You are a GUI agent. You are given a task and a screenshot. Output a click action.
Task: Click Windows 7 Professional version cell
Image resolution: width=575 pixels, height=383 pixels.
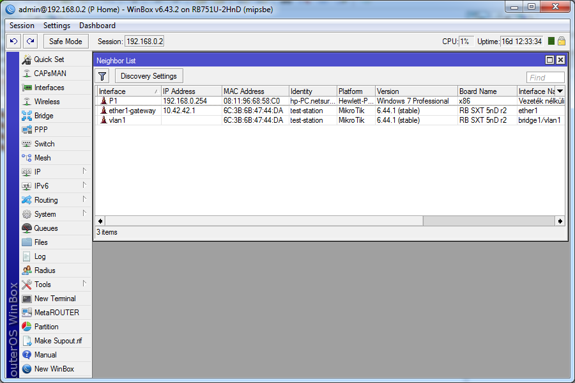413,101
